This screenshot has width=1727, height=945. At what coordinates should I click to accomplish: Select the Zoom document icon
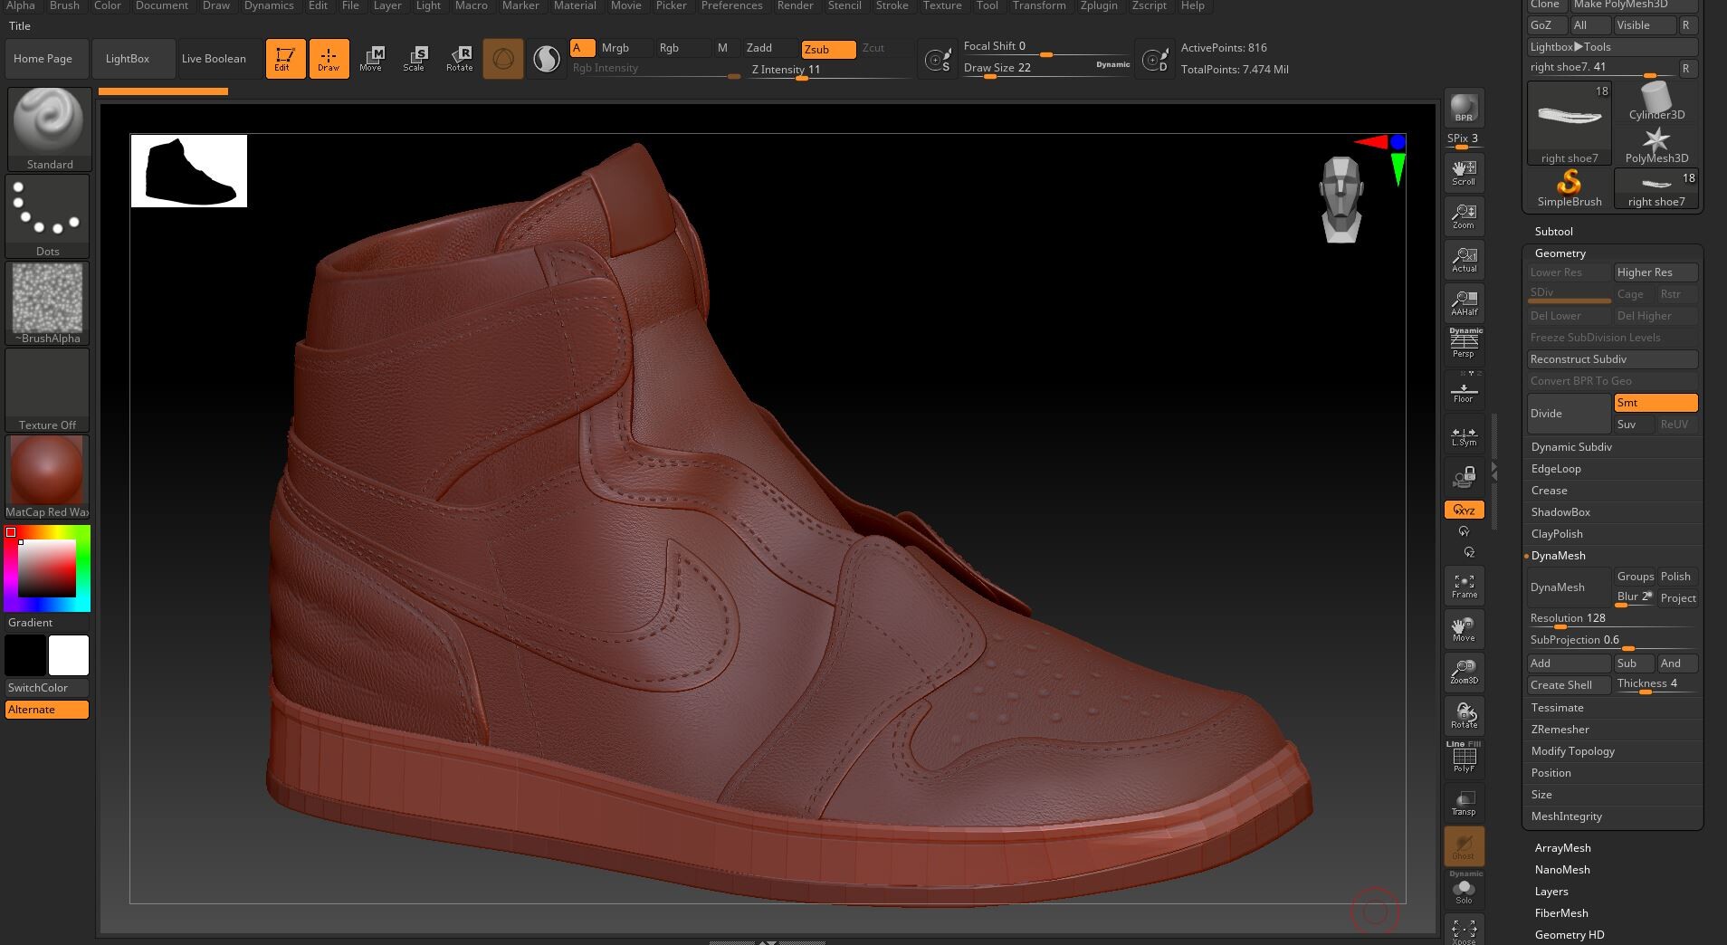[x=1464, y=215]
